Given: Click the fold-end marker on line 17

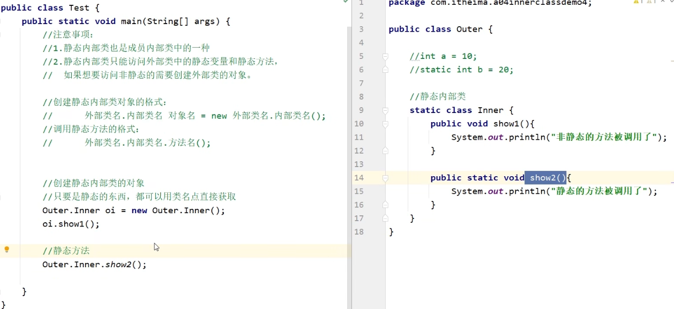Looking at the screenshot, I should point(385,218).
